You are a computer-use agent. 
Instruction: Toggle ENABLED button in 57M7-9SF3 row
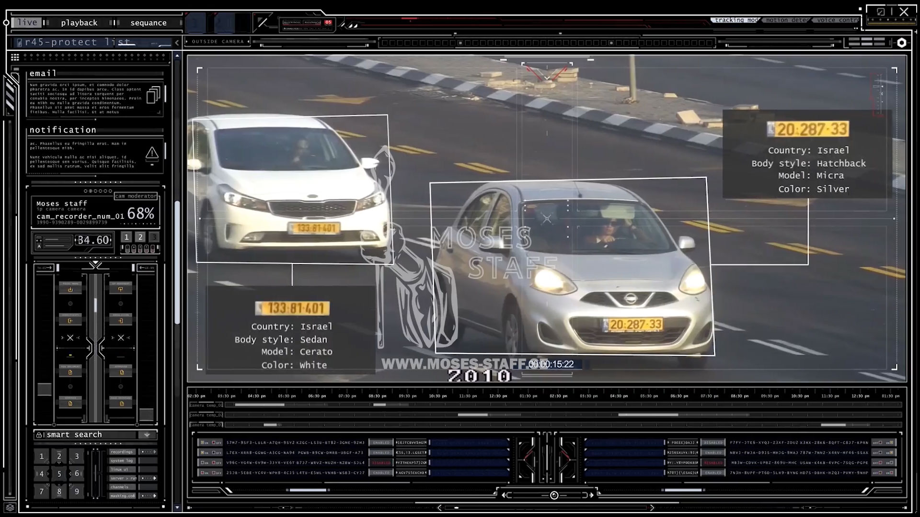[381, 443]
